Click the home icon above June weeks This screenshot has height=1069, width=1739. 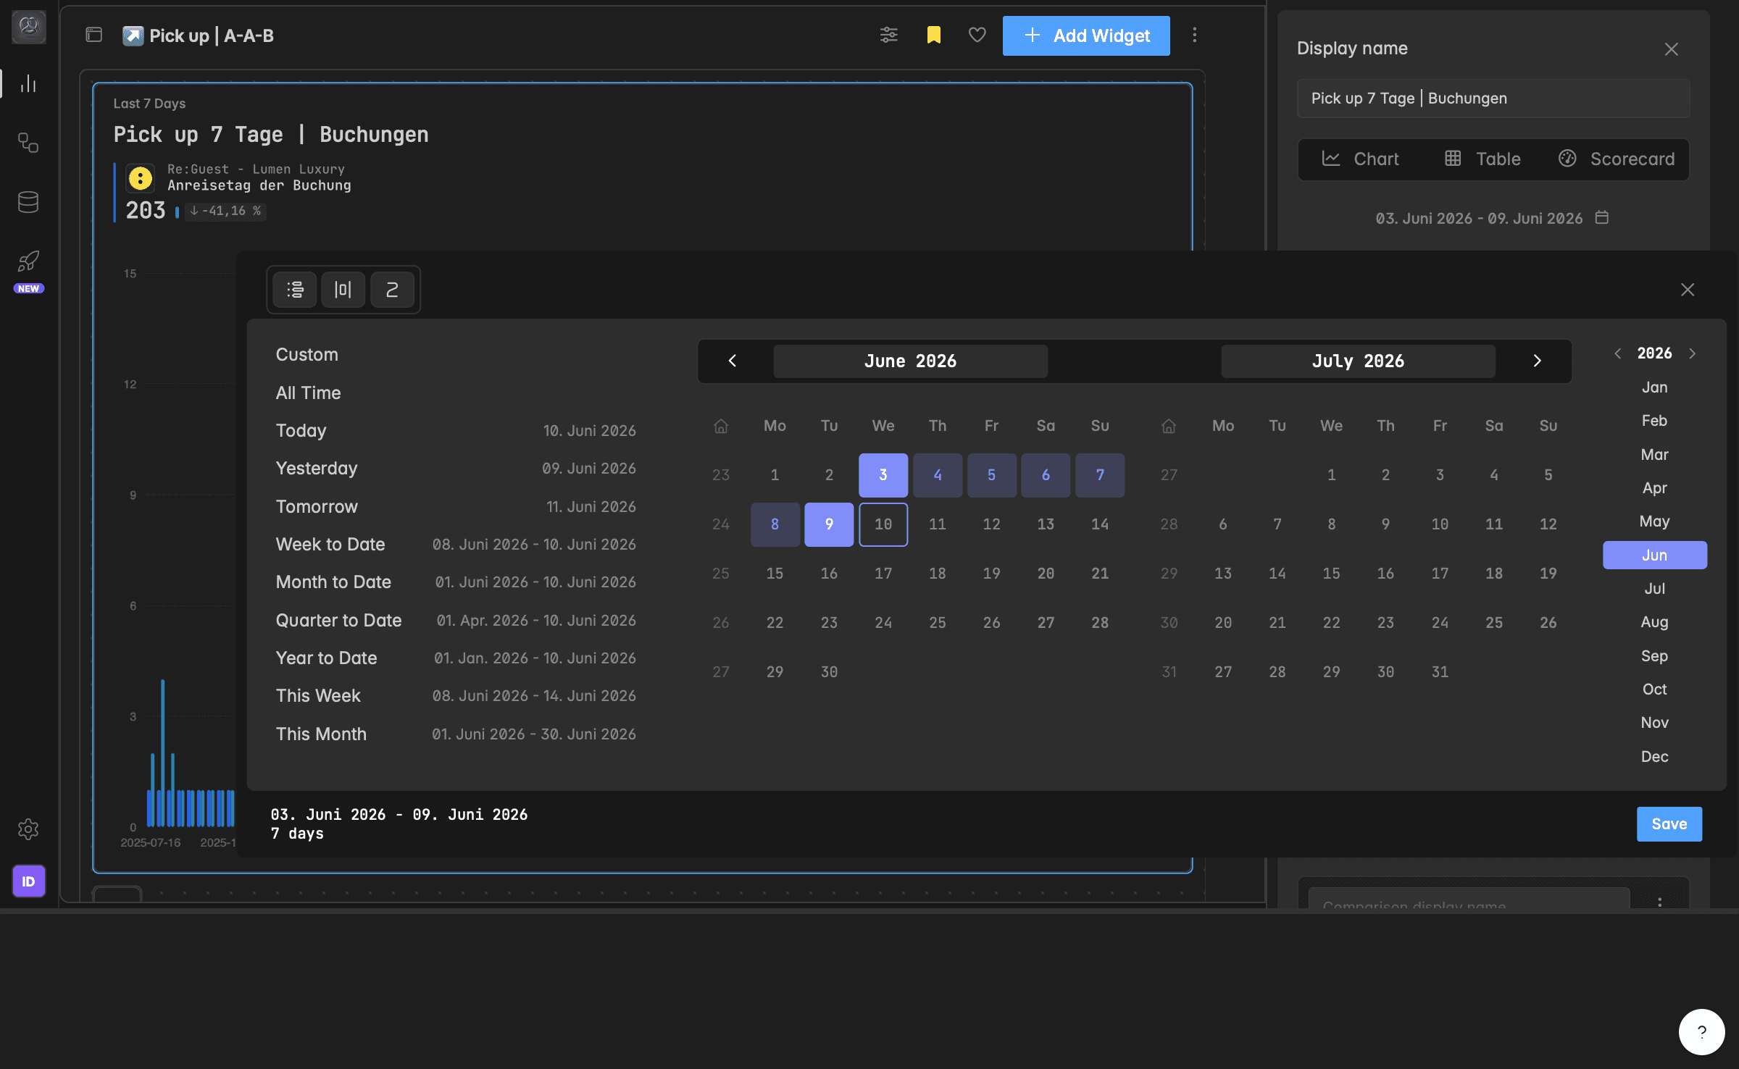pos(721,426)
